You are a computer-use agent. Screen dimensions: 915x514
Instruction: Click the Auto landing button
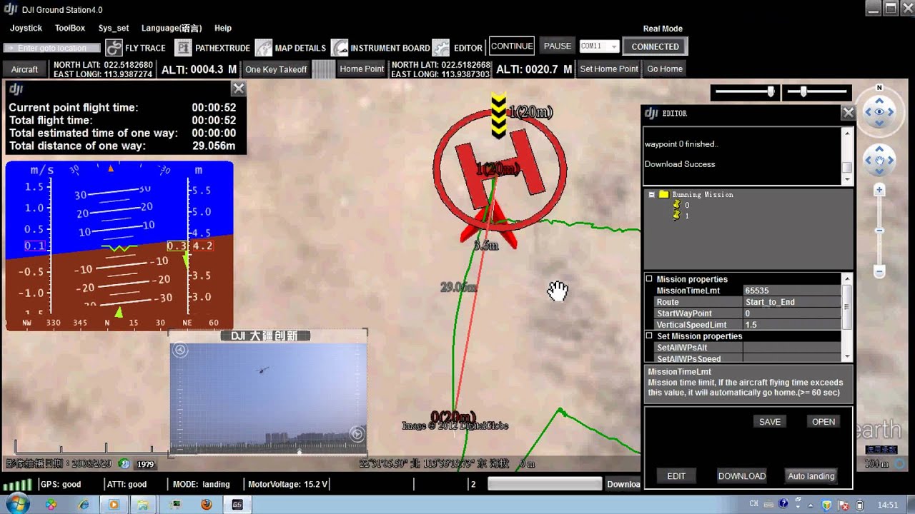(x=811, y=476)
